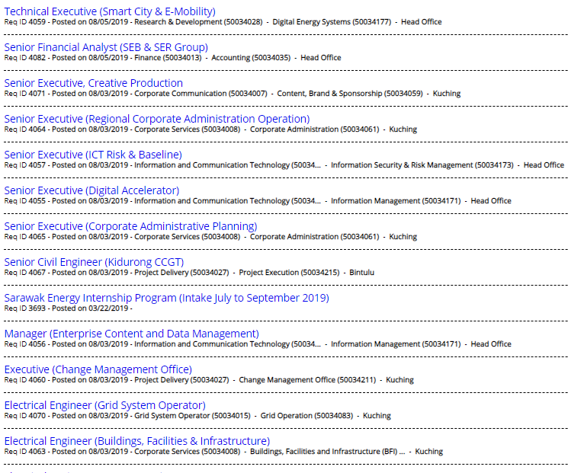Open Sarawak Energy Internship Program listing

coord(167,299)
